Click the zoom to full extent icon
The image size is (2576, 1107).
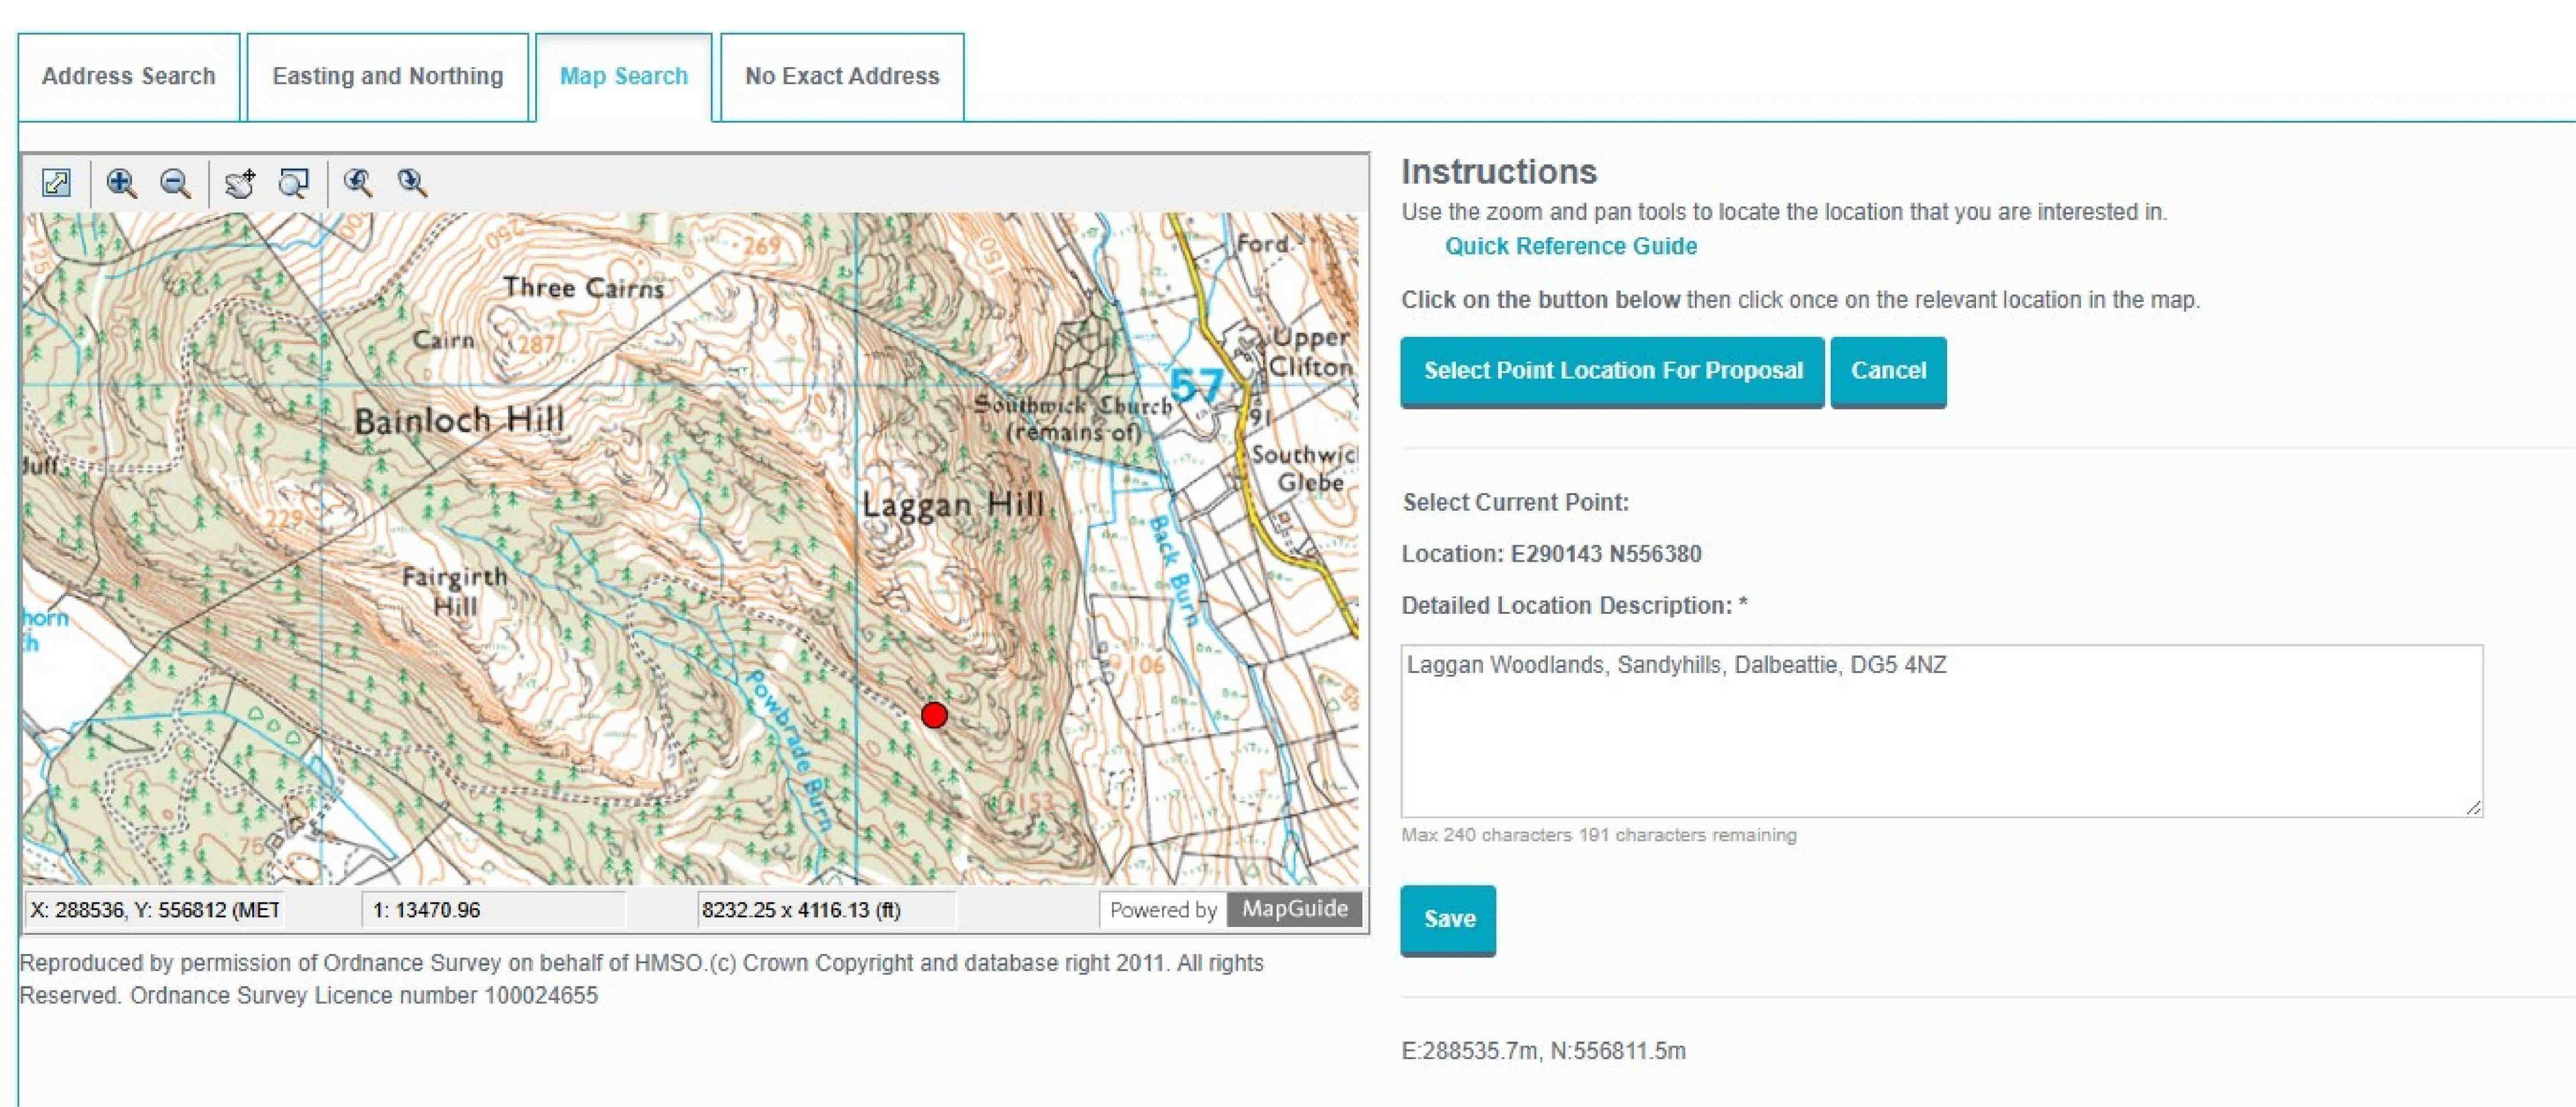57,183
